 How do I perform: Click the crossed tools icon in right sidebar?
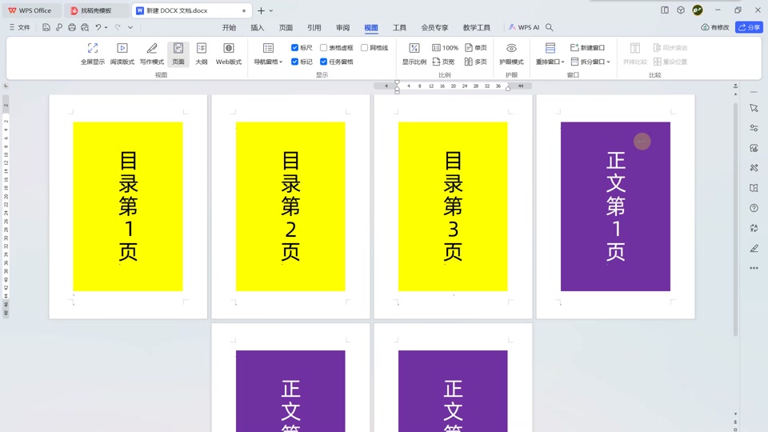coord(754,168)
